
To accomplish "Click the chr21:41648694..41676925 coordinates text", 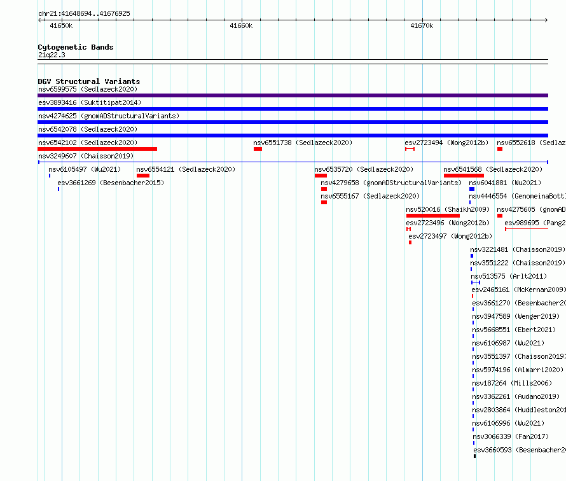I will (84, 14).
